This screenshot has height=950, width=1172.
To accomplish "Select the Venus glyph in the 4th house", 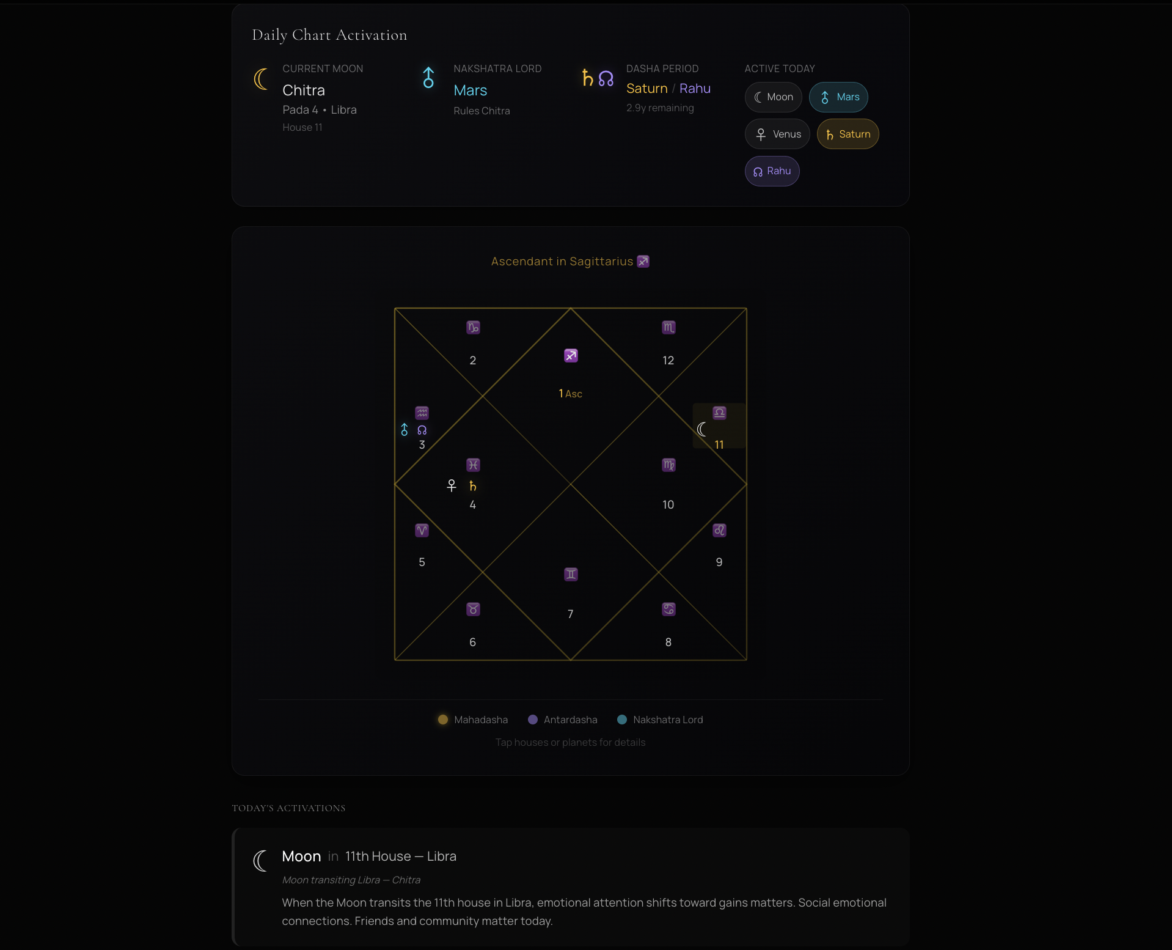I will point(452,485).
